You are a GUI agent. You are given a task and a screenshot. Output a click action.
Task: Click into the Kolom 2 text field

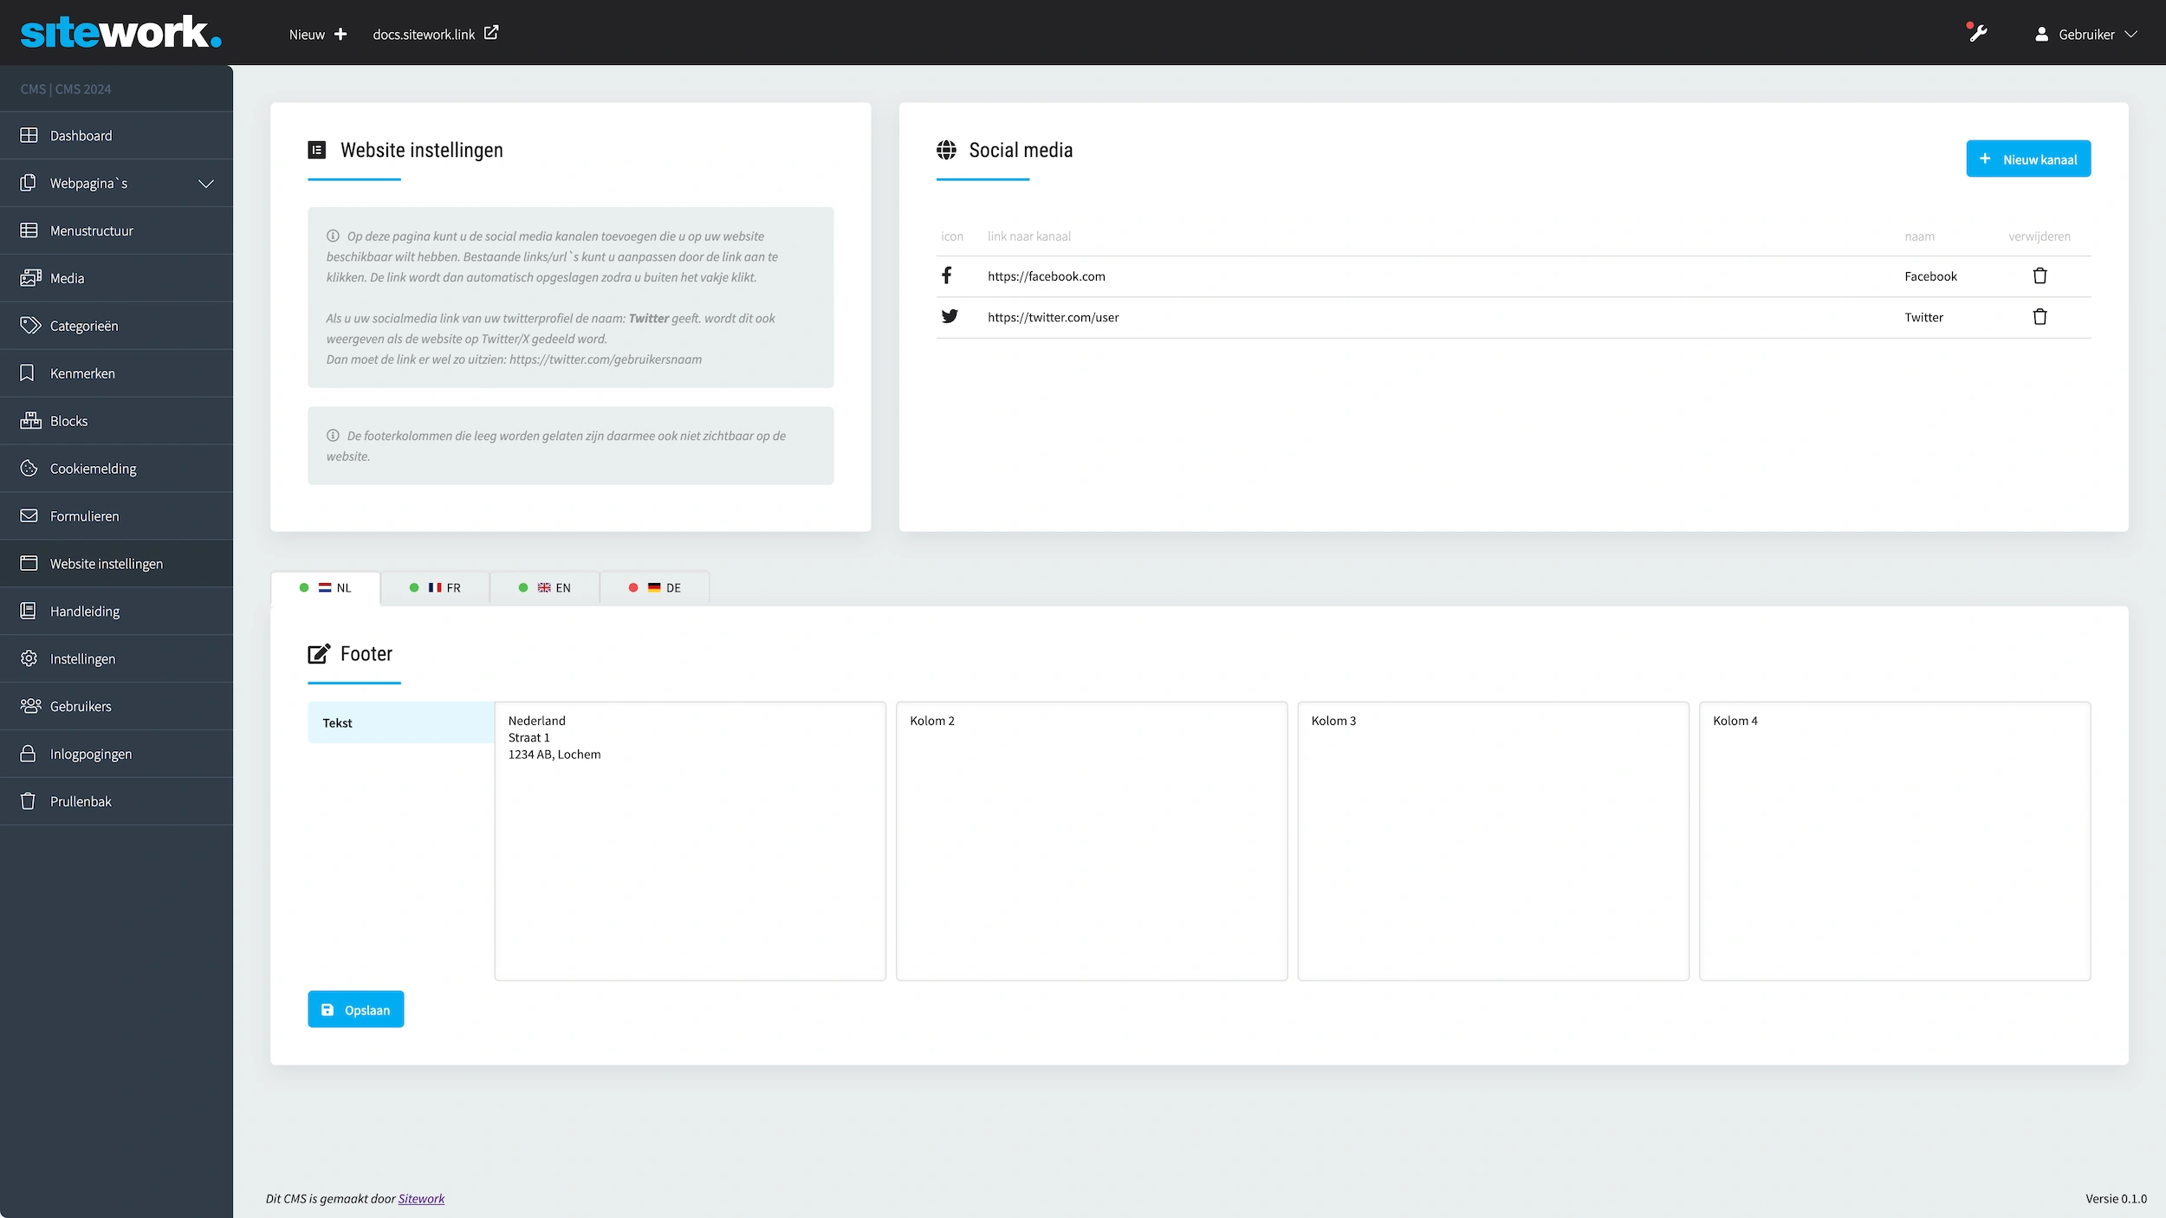click(1091, 840)
